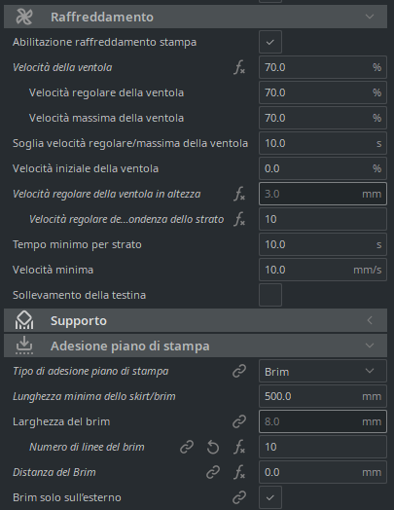Image resolution: width=394 pixels, height=510 pixels.
Task: Click the fx icon beside Velocità della ventola
Action: click(x=239, y=68)
